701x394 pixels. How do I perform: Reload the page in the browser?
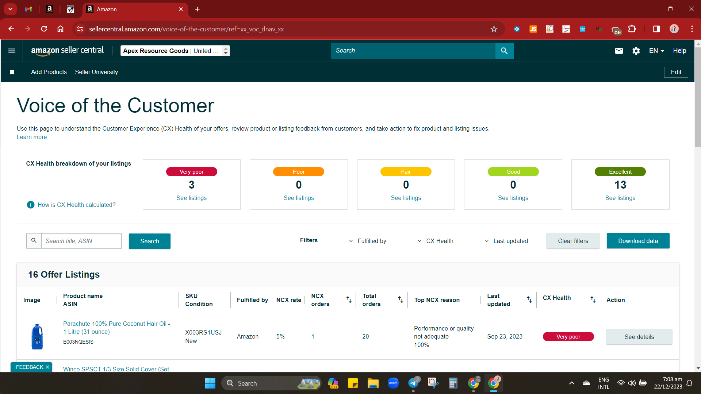pyautogui.click(x=44, y=29)
